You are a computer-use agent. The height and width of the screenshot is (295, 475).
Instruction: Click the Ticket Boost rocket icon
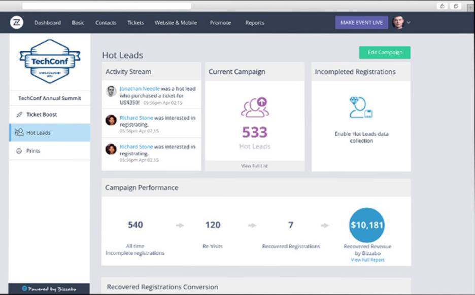click(x=19, y=115)
